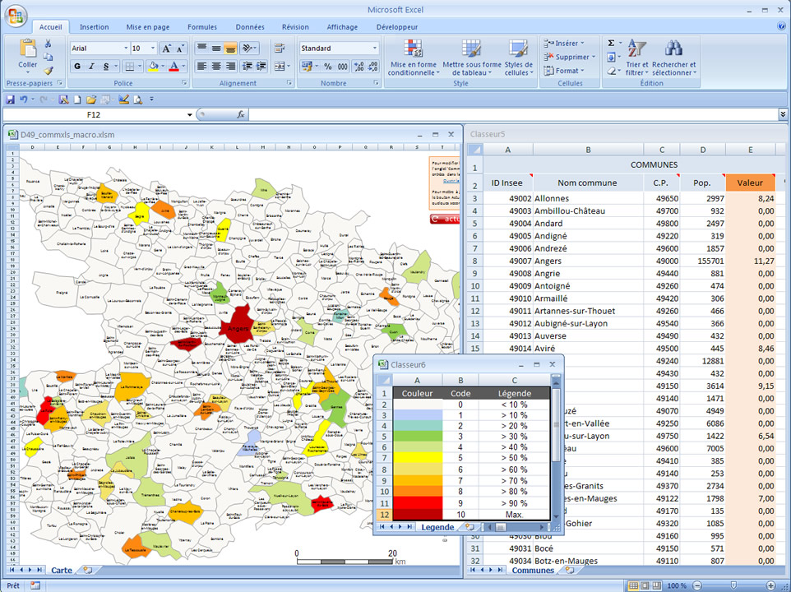791x592 pixels.
Task: Open the Format cells dropdown
Action: pyautogui.click(x=564, y=71)
